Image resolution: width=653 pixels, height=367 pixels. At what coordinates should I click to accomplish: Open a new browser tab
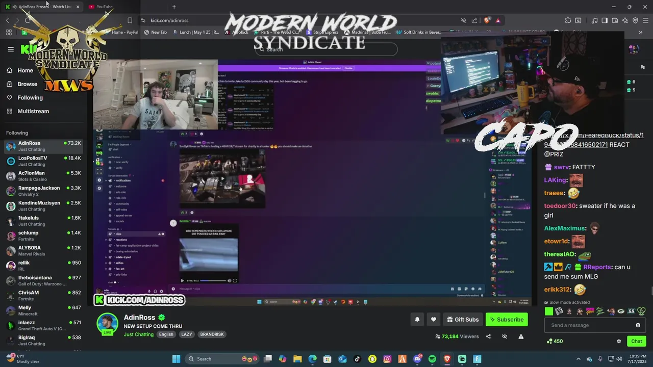click(174, 7)
